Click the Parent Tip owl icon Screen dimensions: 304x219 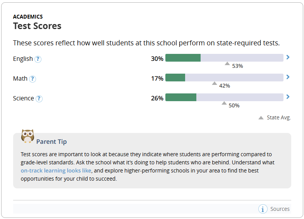[27, 136]
